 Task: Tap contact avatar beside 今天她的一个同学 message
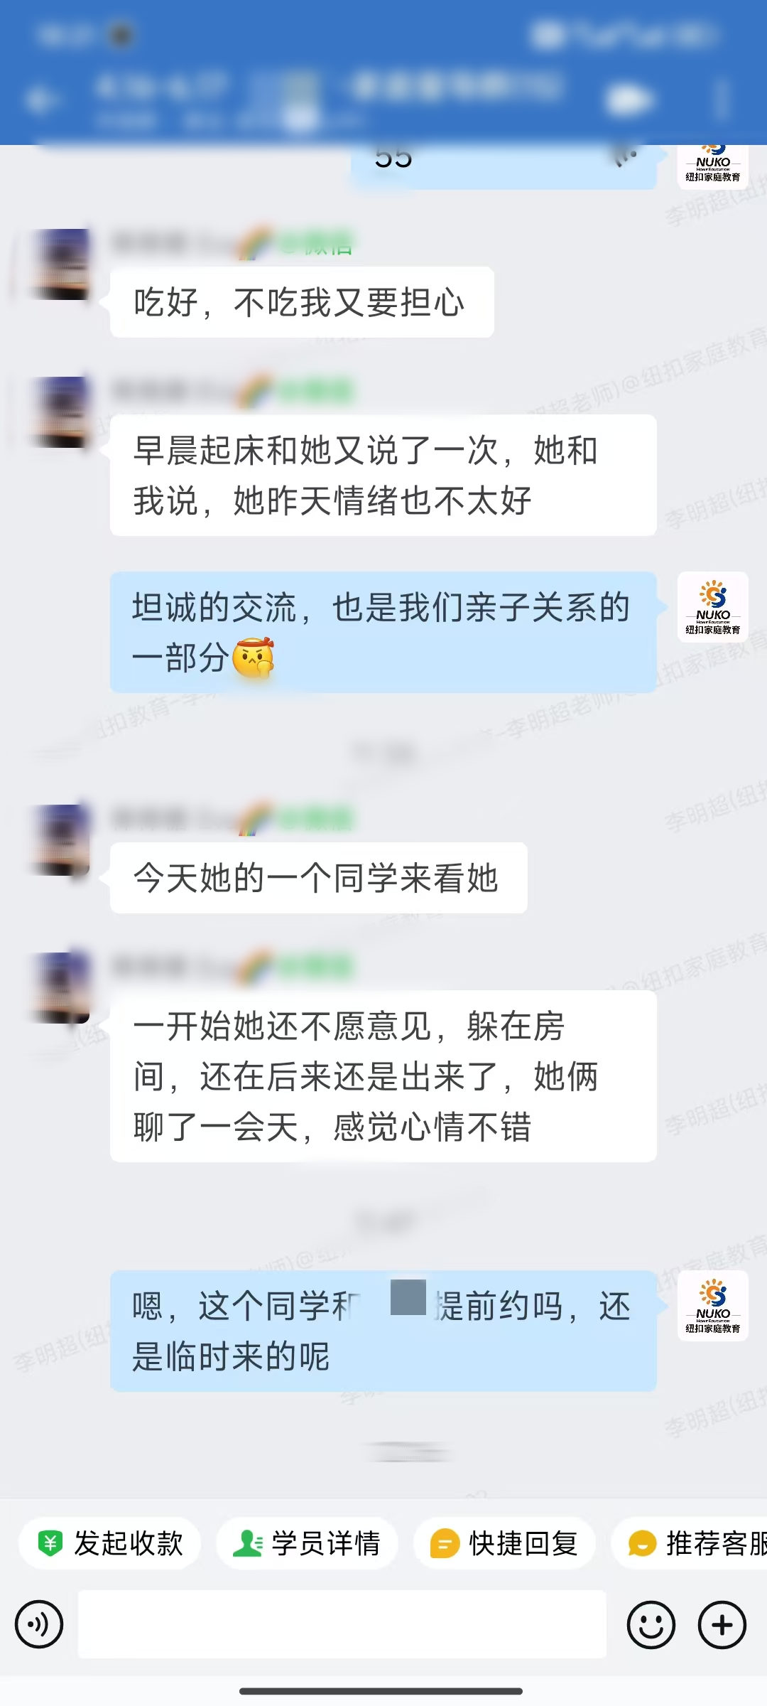62,840
